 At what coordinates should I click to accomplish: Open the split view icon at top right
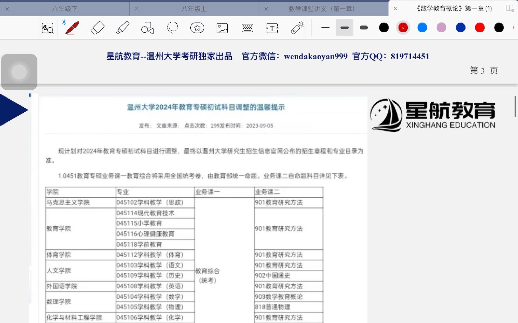(510, 8)
